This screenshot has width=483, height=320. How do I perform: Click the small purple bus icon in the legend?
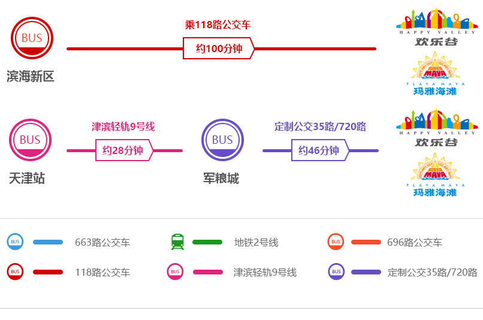click(336, 271)
